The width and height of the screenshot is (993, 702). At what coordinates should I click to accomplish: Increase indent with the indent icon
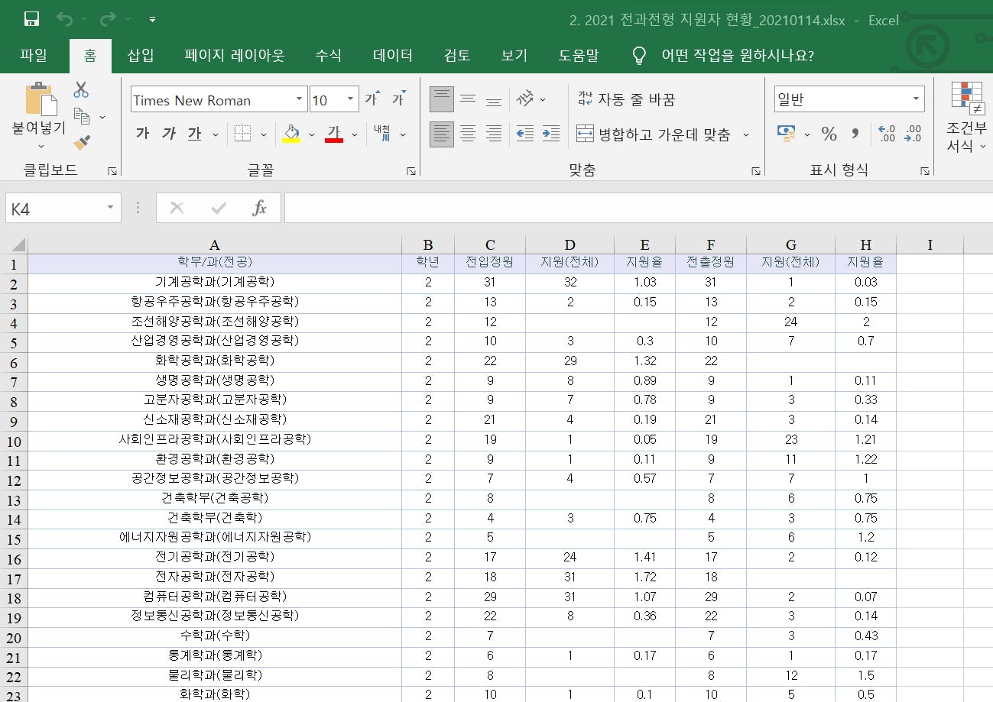(551, 134)
